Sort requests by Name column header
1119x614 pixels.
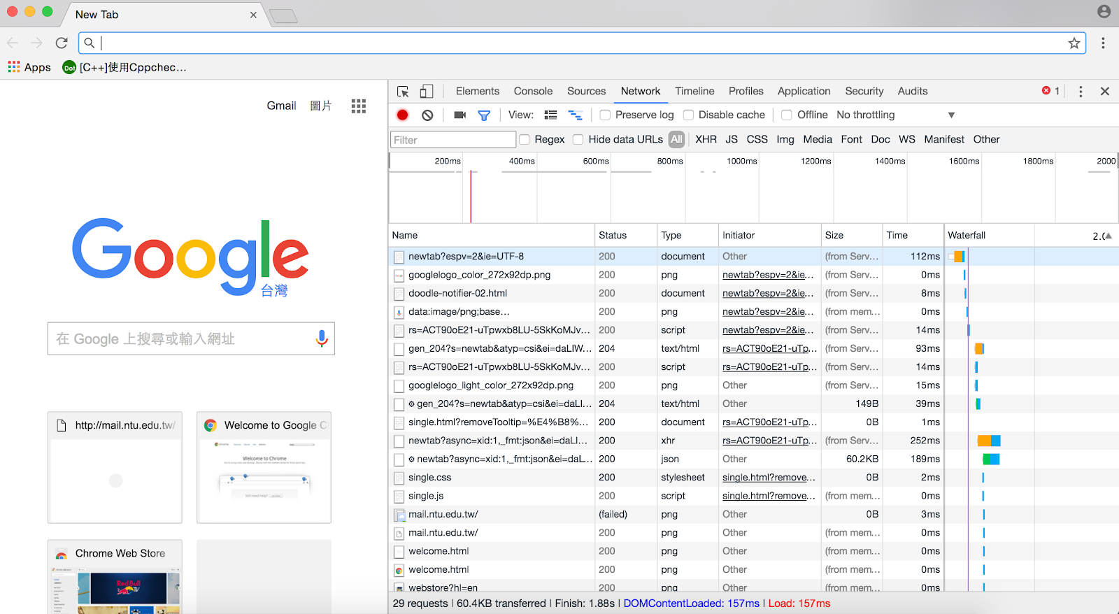[492, 236]
